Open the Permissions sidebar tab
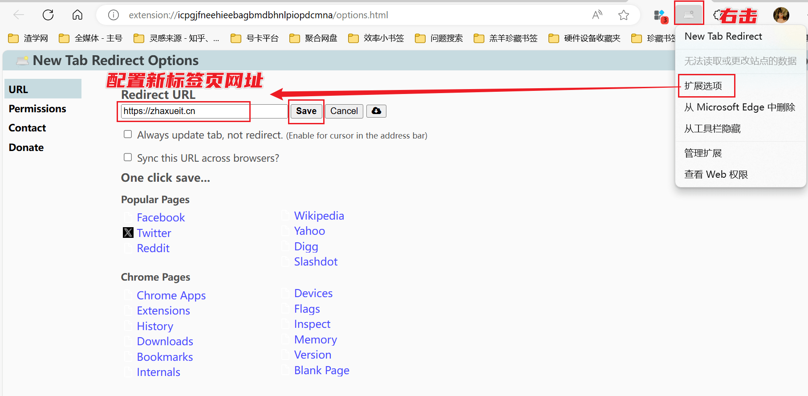 (37, 109)
